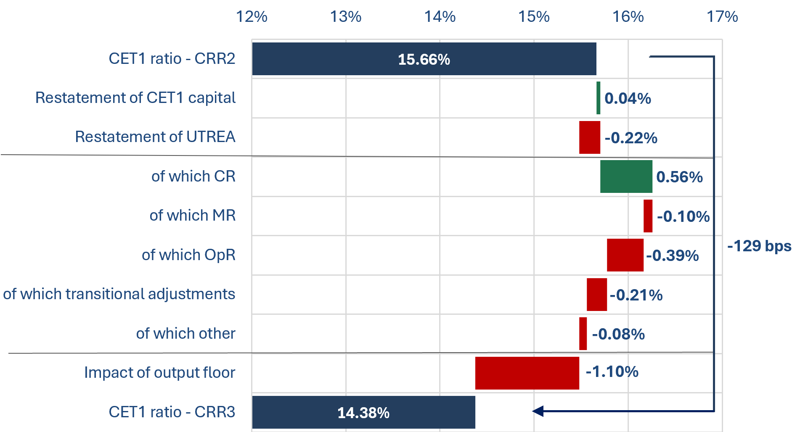This screenshot has width=808, height=432.
Task: Select the 'Impact of output floor' category label
Action: 159,373
